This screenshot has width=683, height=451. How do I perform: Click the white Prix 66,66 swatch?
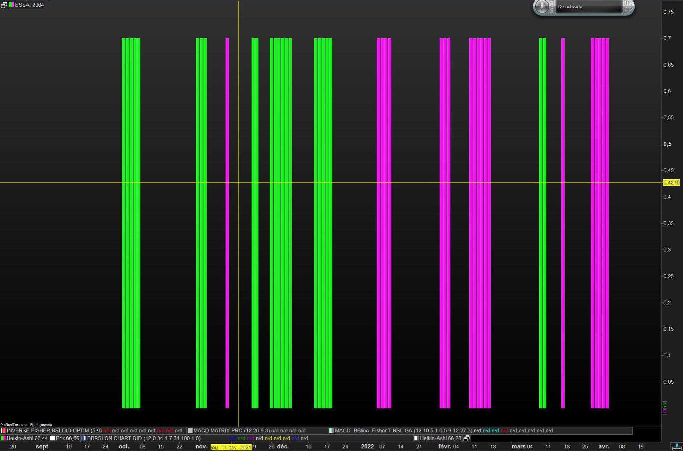tap(52, 438)
